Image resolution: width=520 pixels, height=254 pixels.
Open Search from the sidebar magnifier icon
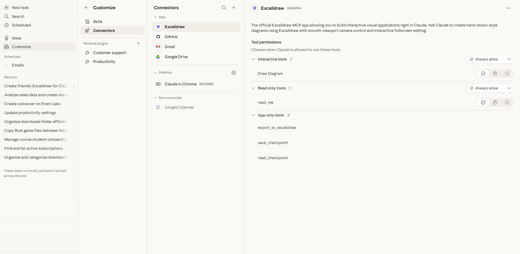tap(6, 16)
